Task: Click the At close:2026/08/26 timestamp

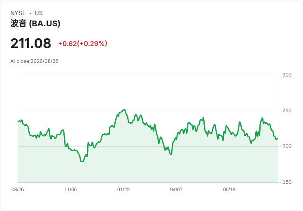Action: [35, 61]
